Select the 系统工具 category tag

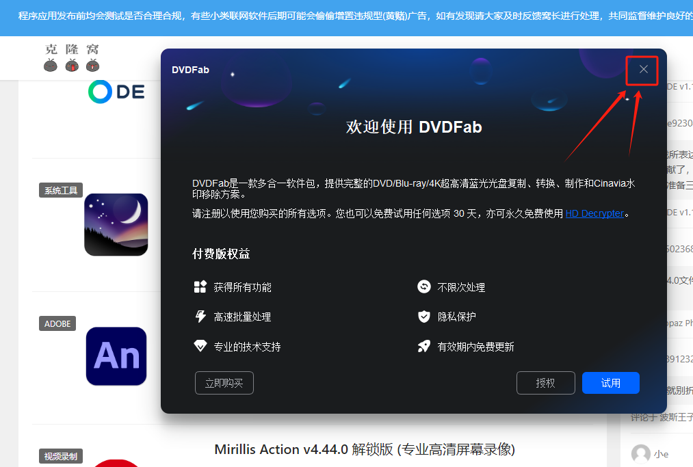[x=61, y=190]
